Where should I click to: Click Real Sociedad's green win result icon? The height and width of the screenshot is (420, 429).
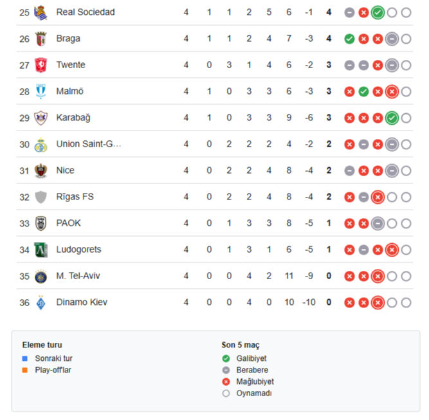click(378, 12)
